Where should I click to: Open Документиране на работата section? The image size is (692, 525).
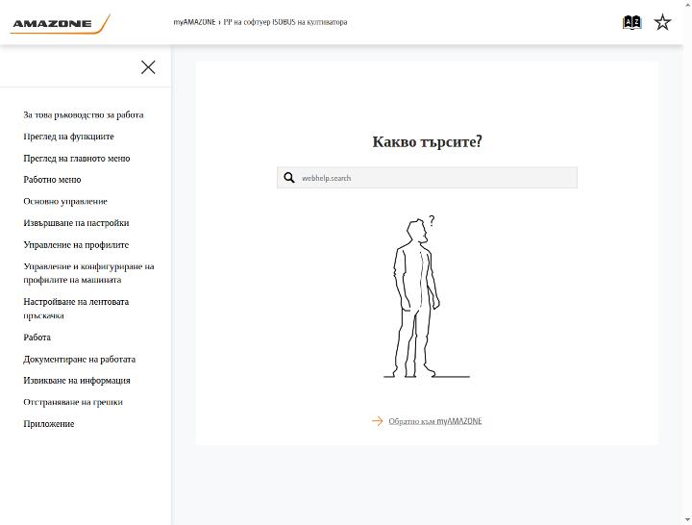tap(80, 359)
